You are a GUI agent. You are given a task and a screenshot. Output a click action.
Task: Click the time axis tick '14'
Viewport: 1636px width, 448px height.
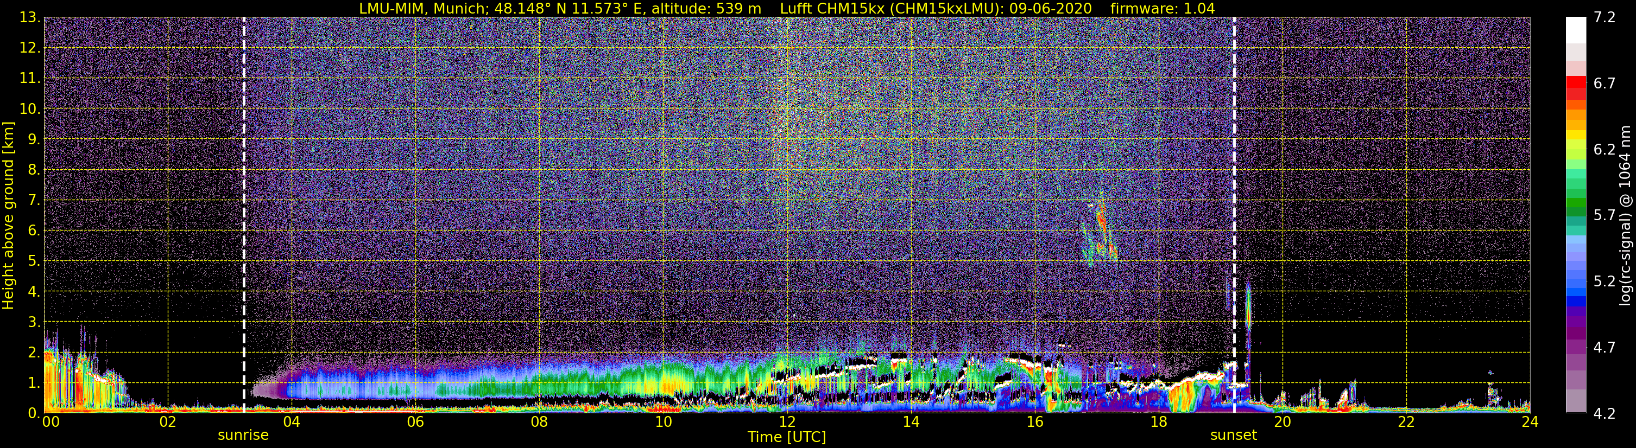click(x=911, y=423)
